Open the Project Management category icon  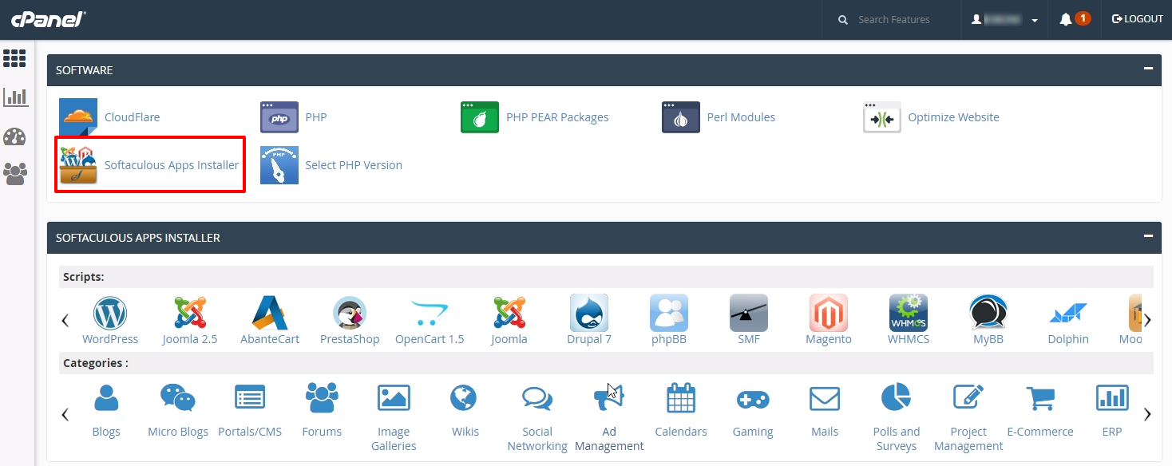968,397
